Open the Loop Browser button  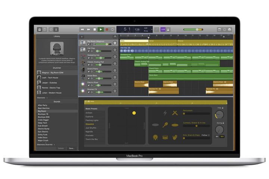coord(225,29)
